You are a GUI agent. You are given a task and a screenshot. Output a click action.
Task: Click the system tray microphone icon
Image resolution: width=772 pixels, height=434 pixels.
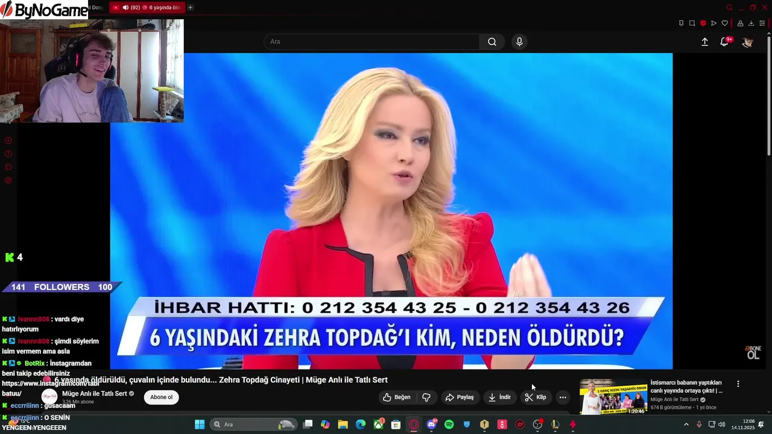click(699, 424)
